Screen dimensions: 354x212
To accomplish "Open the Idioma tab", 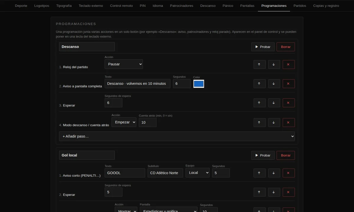I will (x=158, y=6).
